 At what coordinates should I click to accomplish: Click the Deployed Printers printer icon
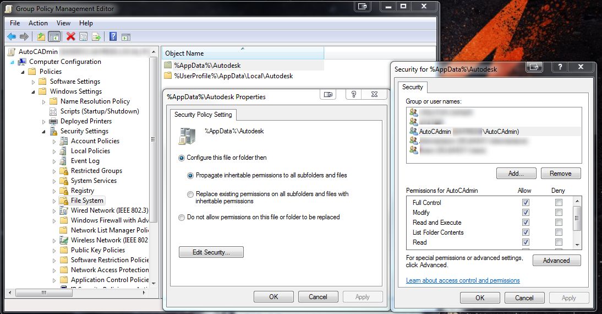pyautogui.click(x=53, y=121)
